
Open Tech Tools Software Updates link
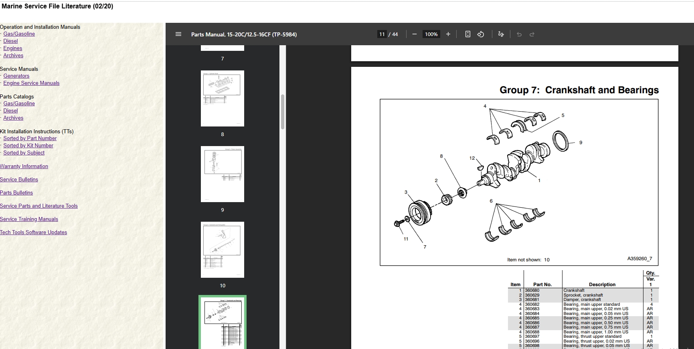(33, 233)
